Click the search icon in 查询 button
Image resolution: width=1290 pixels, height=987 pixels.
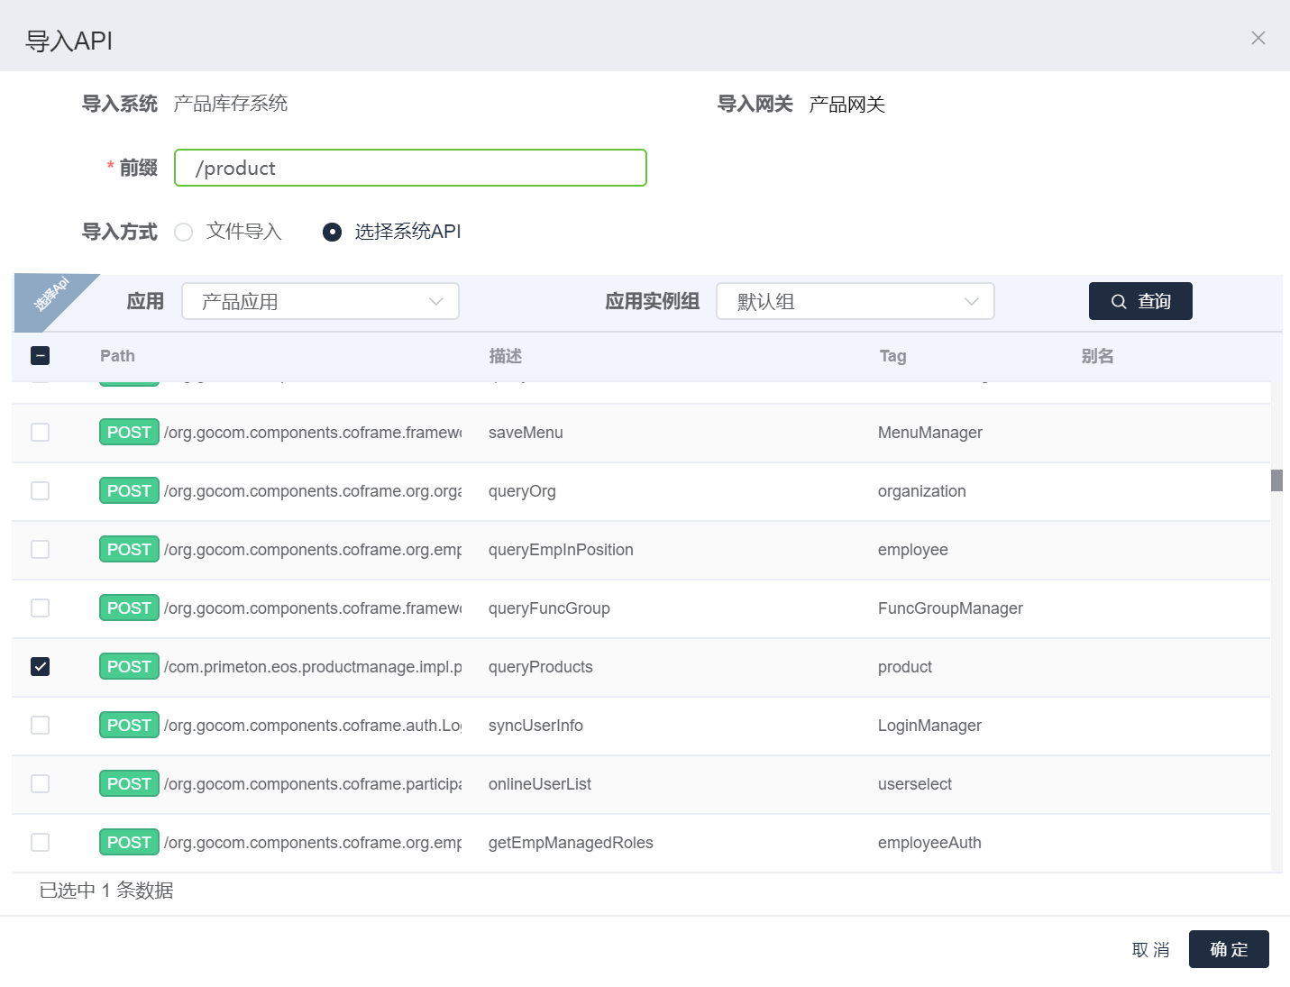(1119, 302)
